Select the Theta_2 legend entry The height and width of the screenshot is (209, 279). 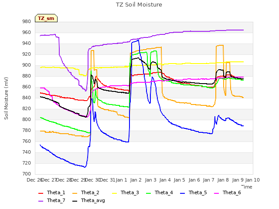86,192
